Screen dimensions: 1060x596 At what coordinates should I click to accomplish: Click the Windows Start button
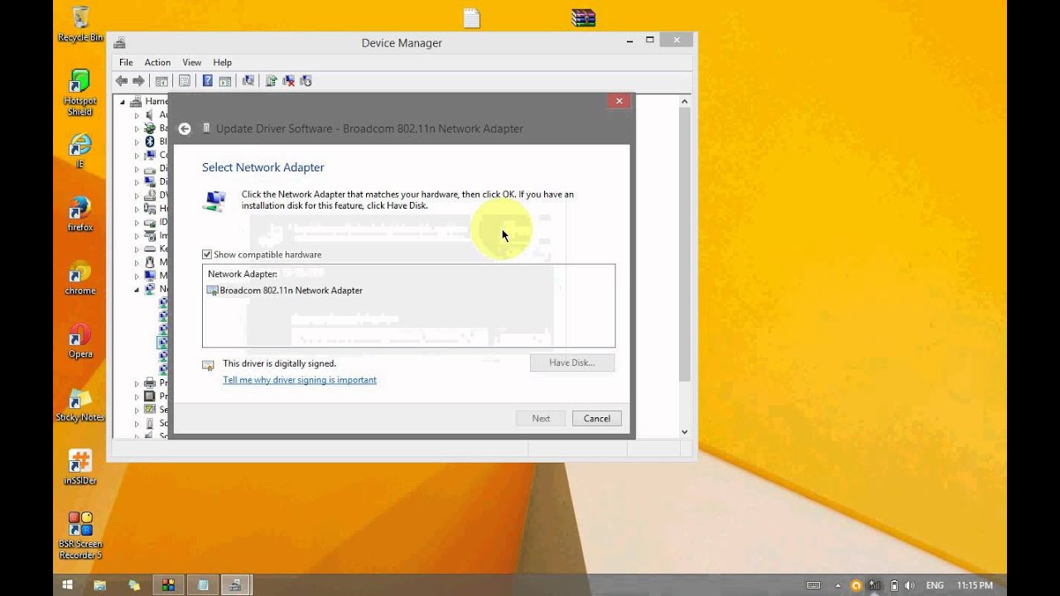68,585
